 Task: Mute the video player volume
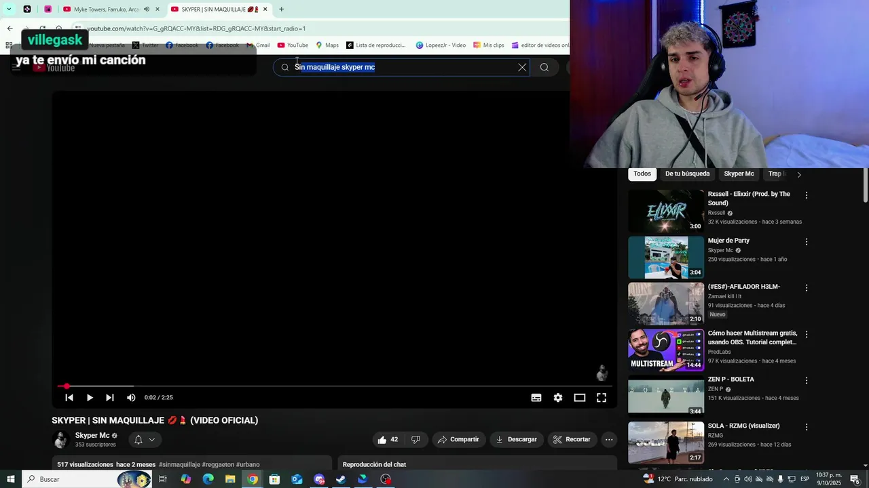point(131,398)
